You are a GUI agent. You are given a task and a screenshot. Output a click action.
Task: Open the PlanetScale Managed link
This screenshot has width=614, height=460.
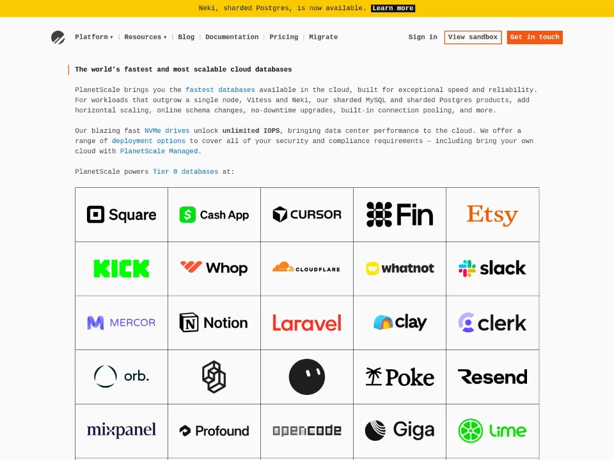tap(159, 151)
